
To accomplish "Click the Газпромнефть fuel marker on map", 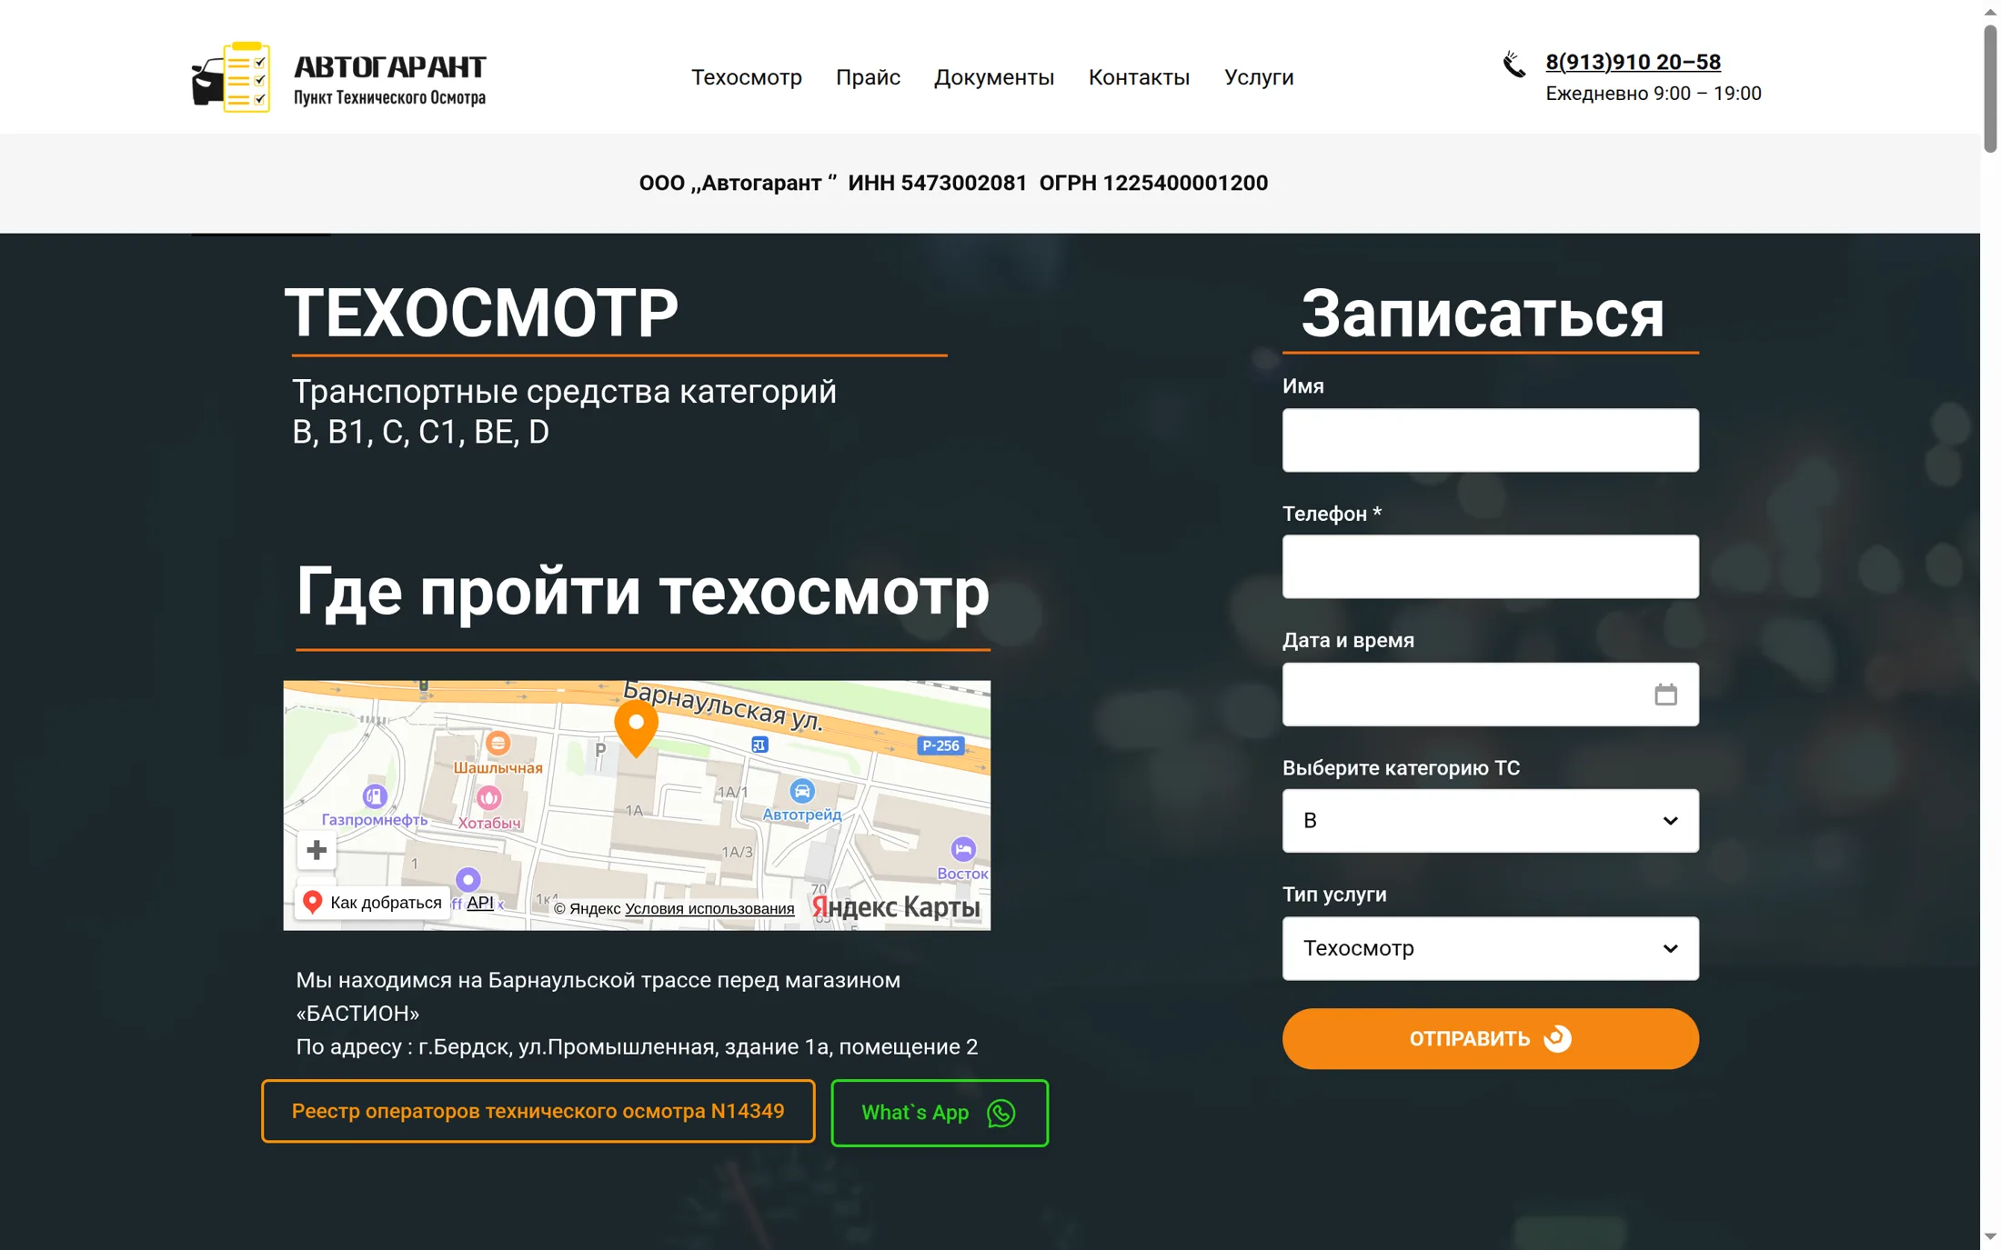I will 375,796.
